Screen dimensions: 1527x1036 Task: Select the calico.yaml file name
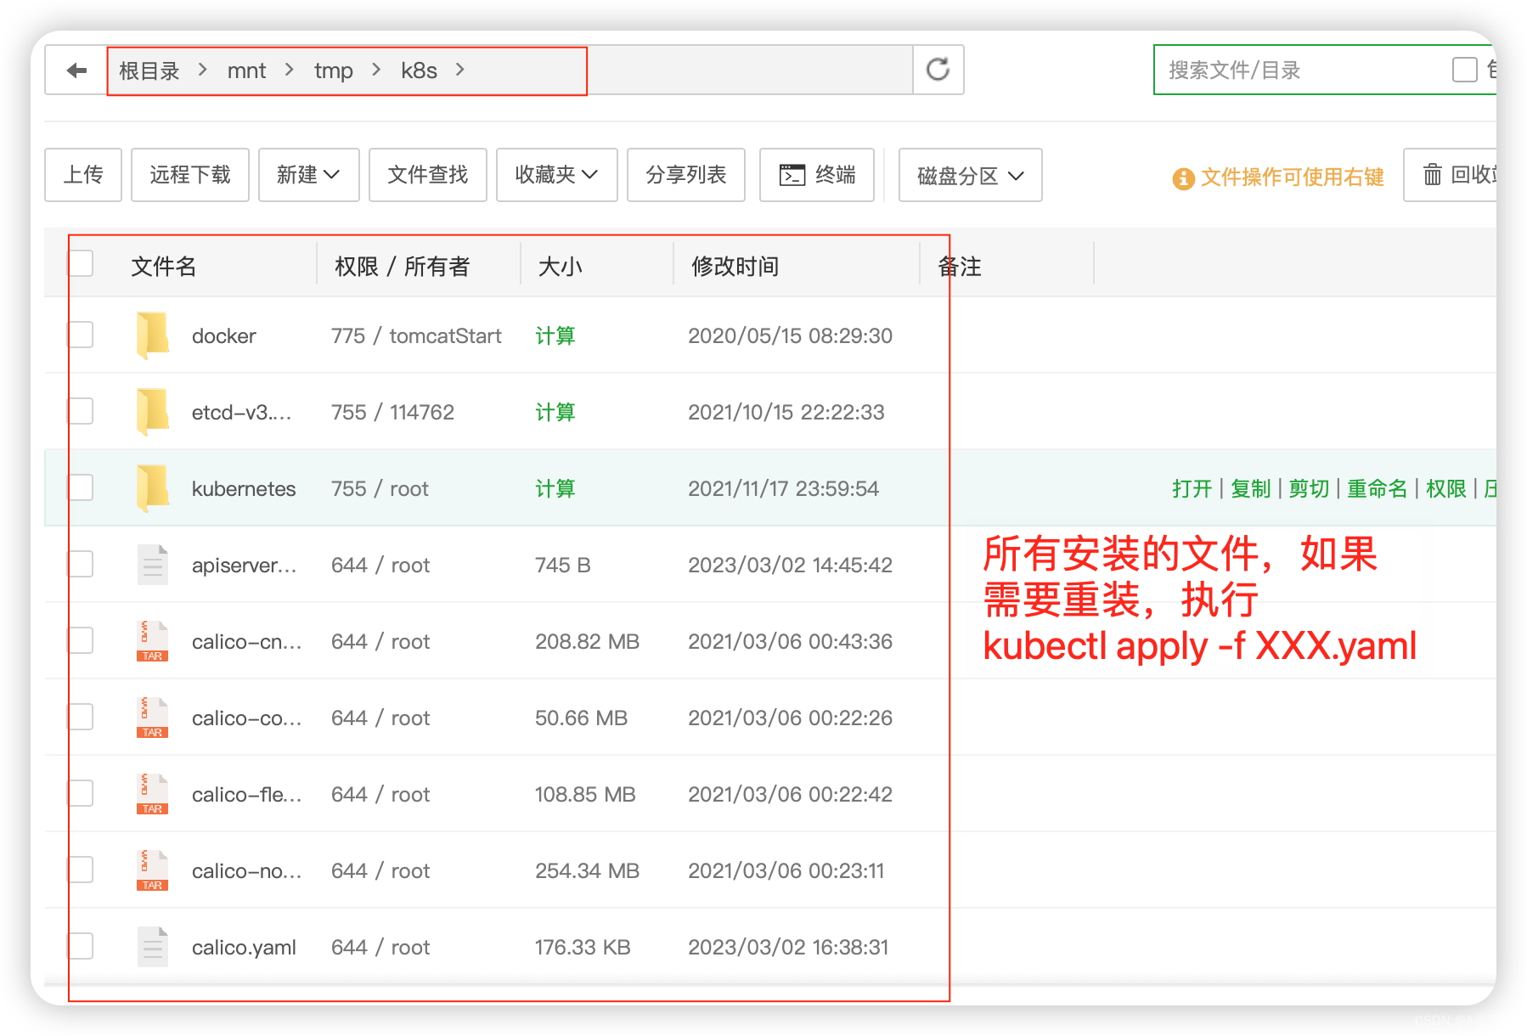(244, 948)
